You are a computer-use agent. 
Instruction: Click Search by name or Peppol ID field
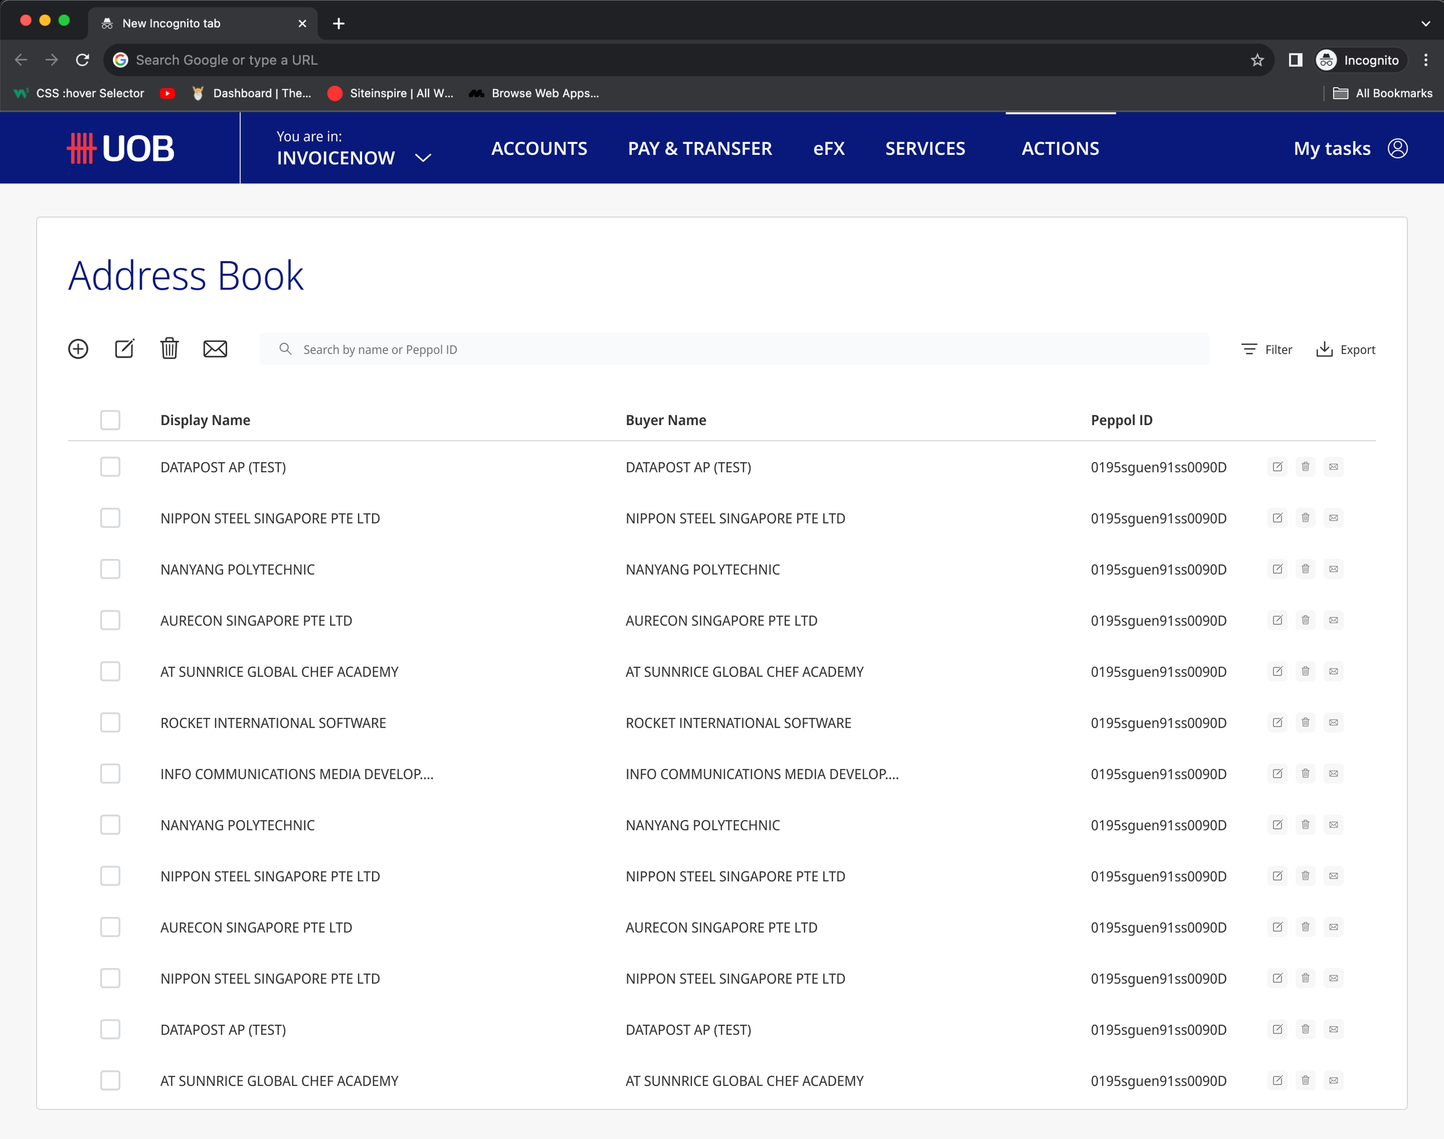point(734,349)
